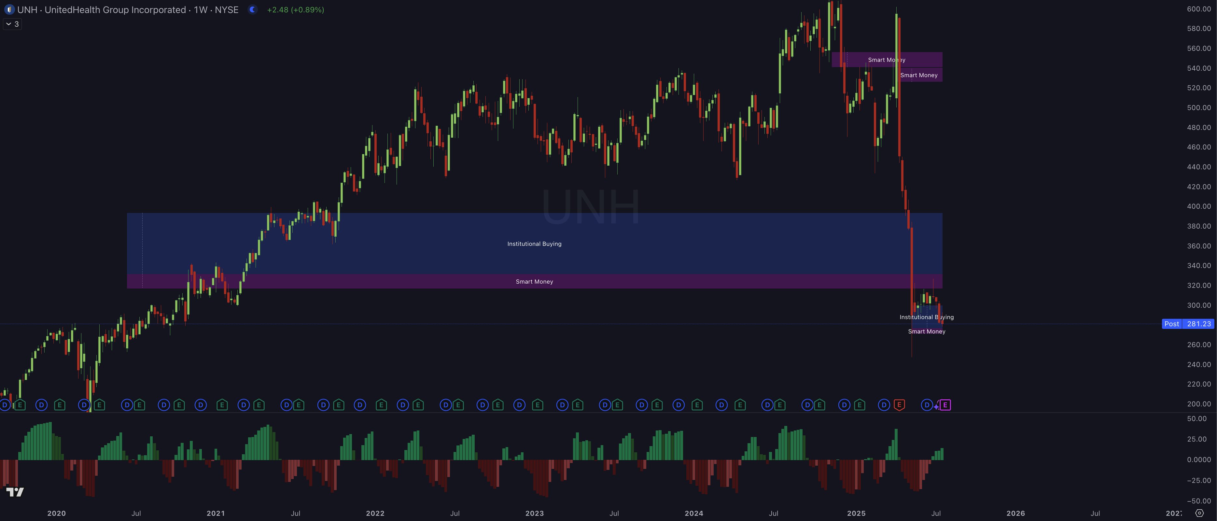Viewport: 1217px width, 521px height.
Task: Click the UNH UnitedHealth Group symbol title
Action: point(102,9)
